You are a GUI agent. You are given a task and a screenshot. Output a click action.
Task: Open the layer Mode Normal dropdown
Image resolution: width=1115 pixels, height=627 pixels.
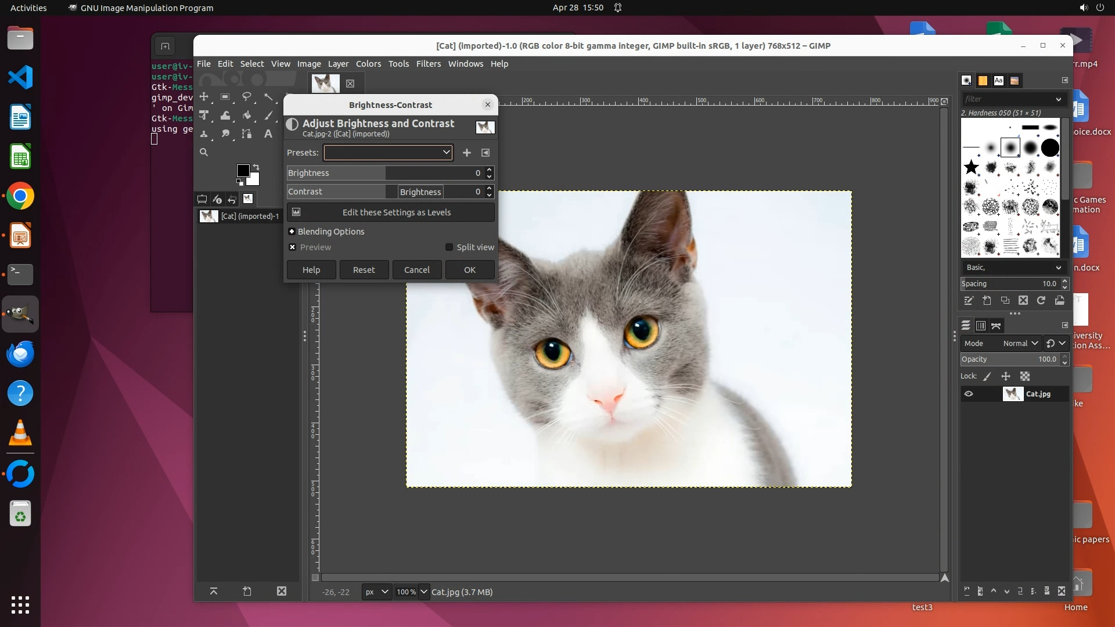click(x=1019, y=344)
